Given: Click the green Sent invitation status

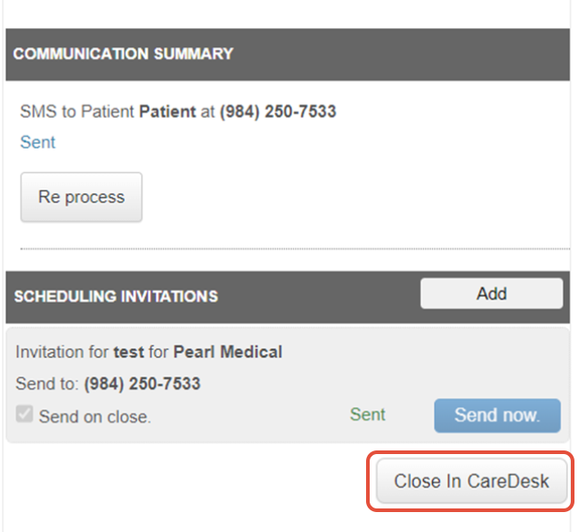Looking at the screenshot, I should tap(367, 414).
